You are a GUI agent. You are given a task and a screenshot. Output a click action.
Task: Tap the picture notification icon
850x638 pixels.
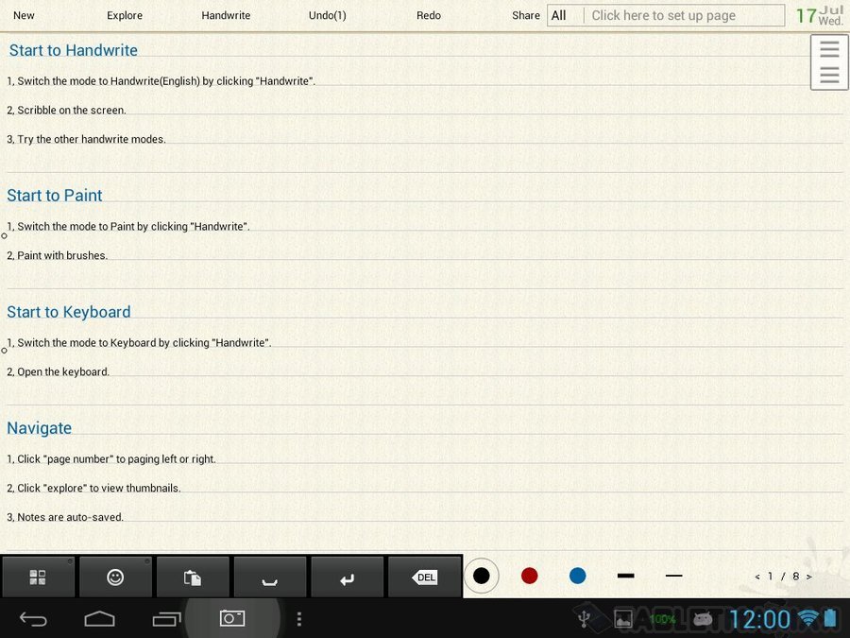623,619
